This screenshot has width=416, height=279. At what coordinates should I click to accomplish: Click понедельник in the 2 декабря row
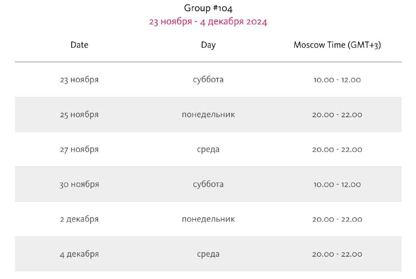[209, 219]
